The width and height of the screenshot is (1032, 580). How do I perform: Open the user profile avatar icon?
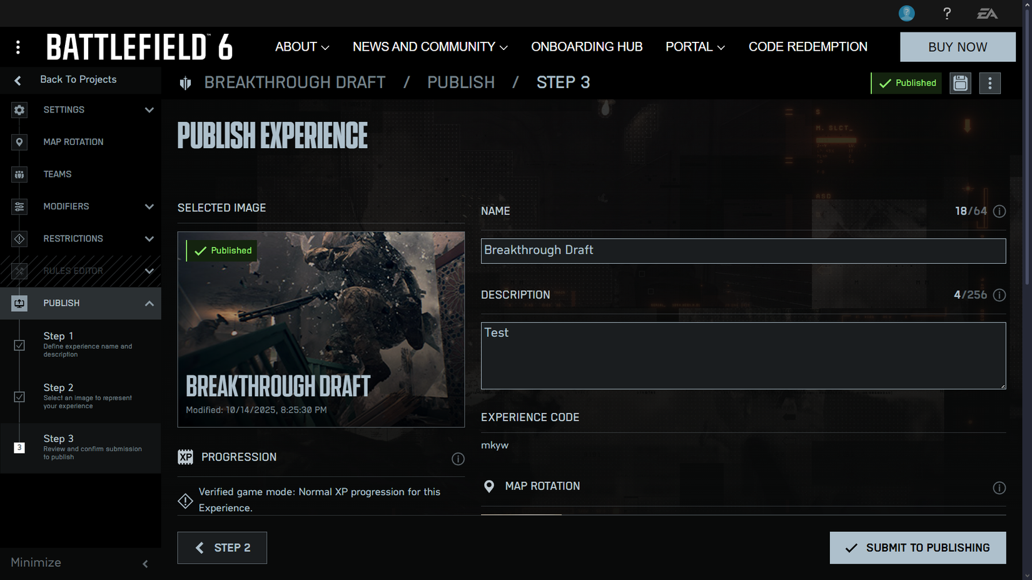pos(906,14)
